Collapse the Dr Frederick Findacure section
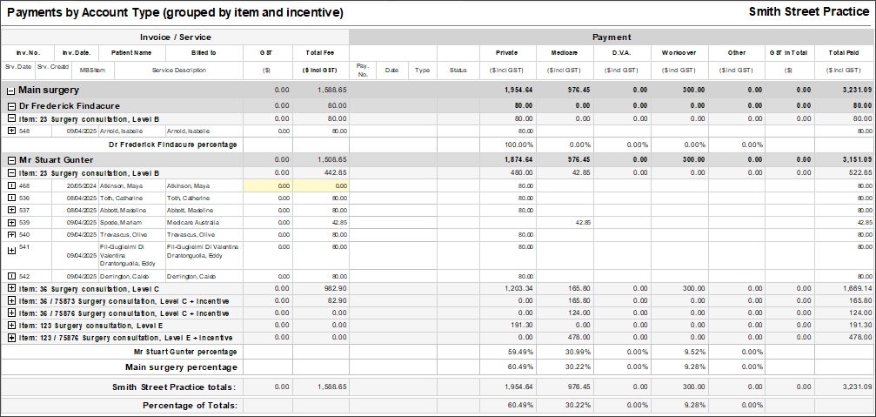 pyautogui.click(x=10, y=105)
